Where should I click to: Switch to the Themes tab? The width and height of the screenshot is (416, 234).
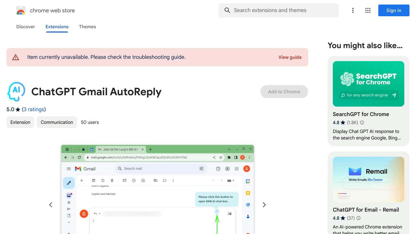[87, 27]
